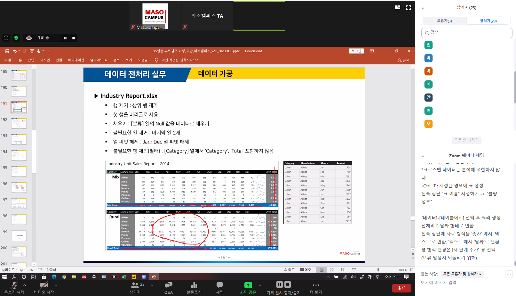This screenshot has width=516, height=296.
Task: Switch to the 토론자(3) panelists tab
Action: (444, 21)
